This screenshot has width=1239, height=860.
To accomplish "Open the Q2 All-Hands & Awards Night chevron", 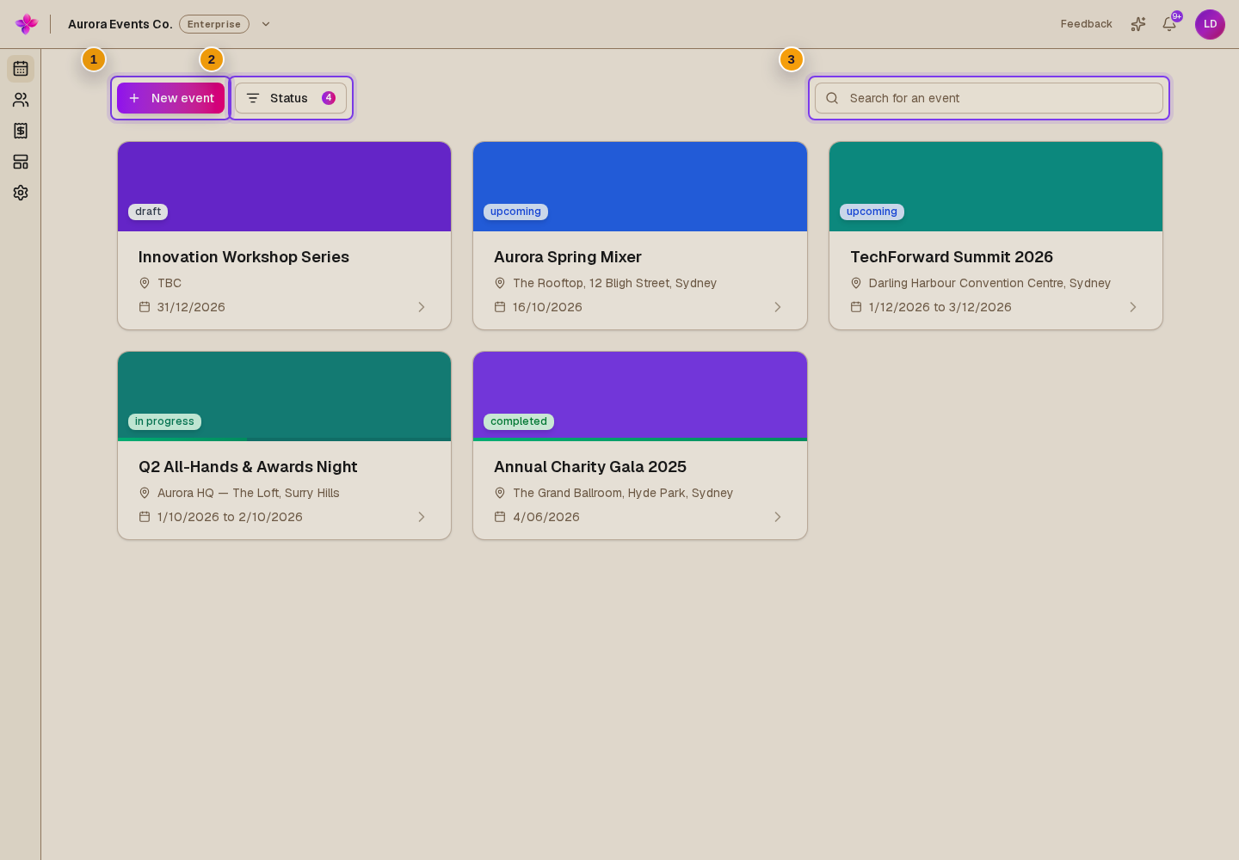I will coord(422,517).
